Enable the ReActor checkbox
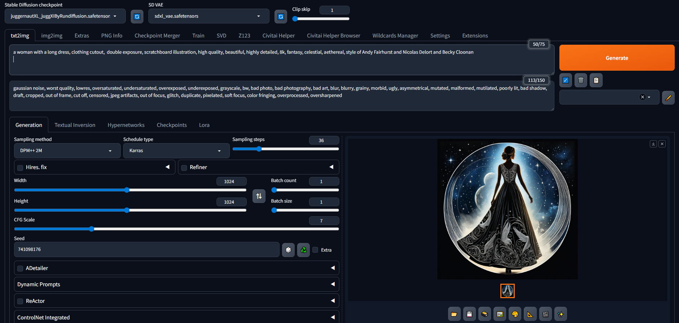This screenshot has width=679, height=323. [x=20, y=301]
